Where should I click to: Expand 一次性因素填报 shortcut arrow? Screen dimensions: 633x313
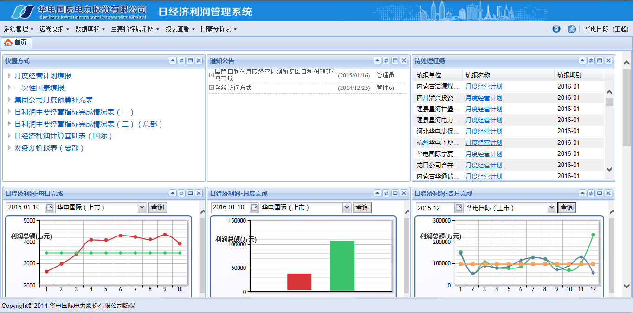tap(9, 88)
